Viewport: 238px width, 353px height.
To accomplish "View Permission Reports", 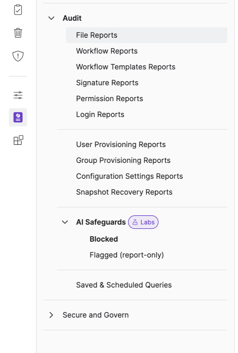I will pos(109,99).
